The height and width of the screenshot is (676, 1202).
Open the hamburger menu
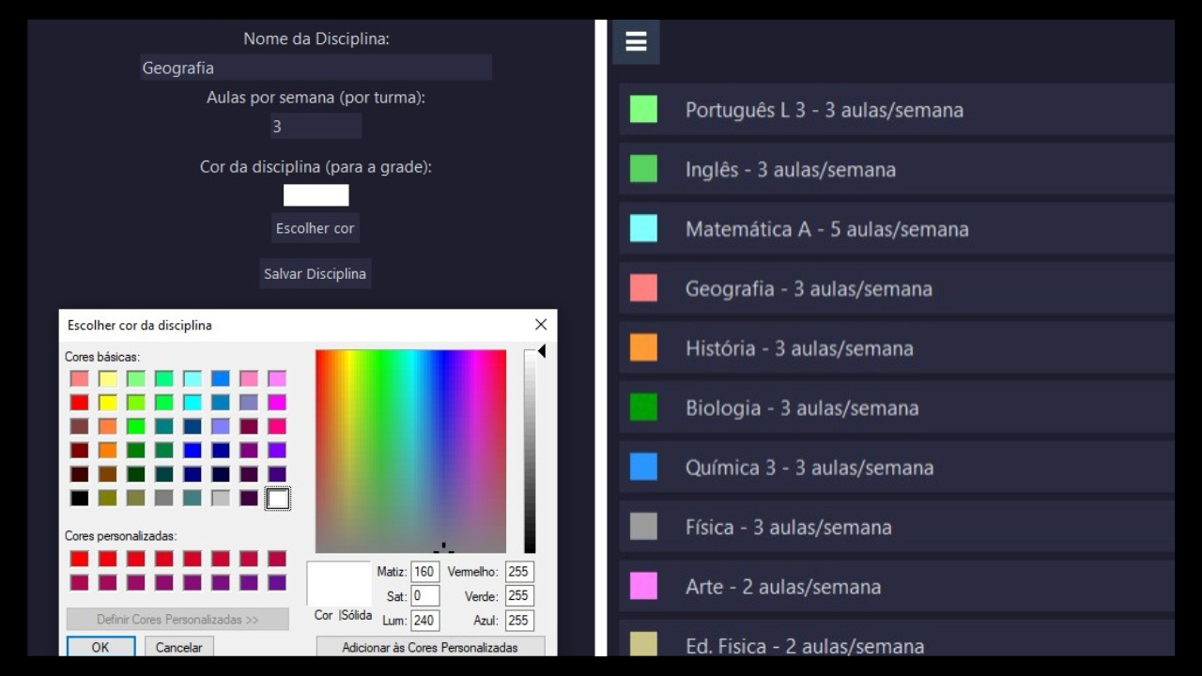[x=636, y=42]
